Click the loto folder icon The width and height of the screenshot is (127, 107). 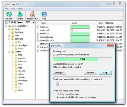click(x=16, y=68)
